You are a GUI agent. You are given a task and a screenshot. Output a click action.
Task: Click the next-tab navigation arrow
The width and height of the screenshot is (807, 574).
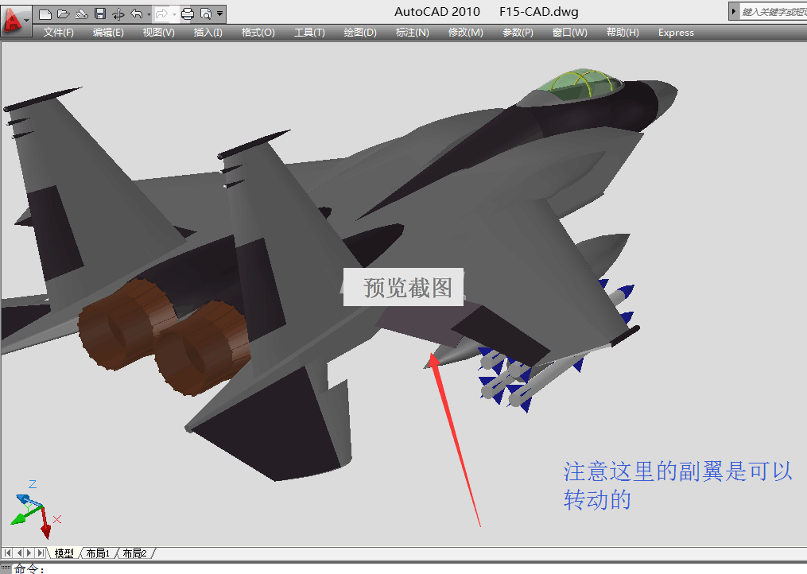(x=30, y=553)
